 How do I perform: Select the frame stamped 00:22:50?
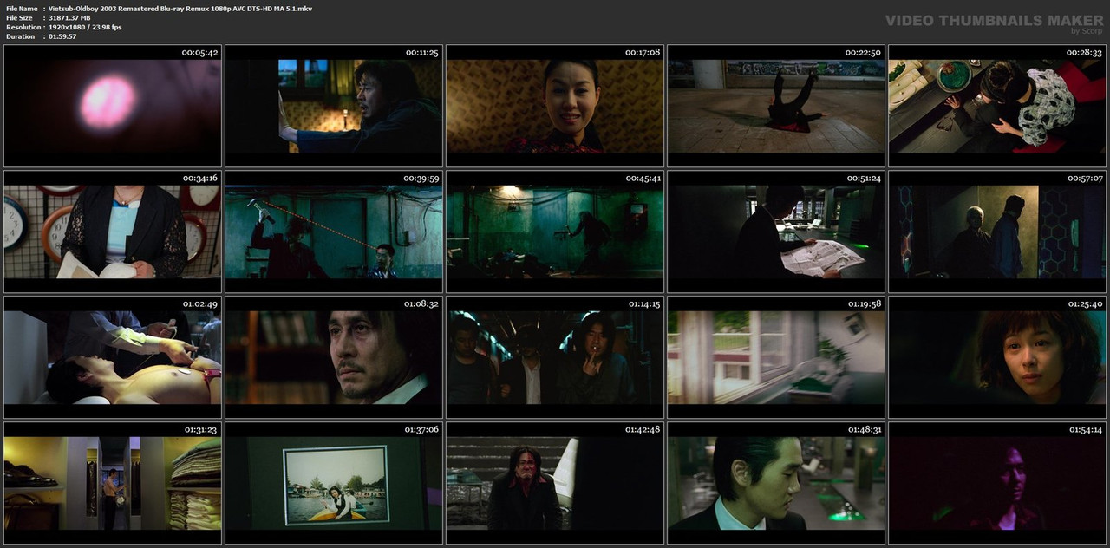pyautogui.click(x=776, y=106)
